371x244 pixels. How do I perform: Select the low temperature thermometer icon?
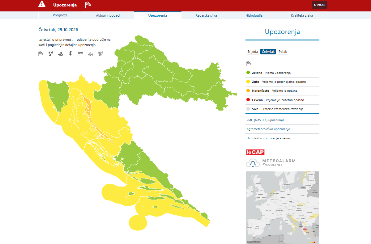[x=90, y=54]
